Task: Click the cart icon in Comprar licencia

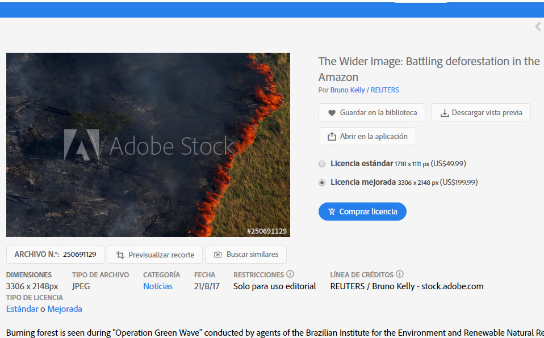Action: [332, 212]
